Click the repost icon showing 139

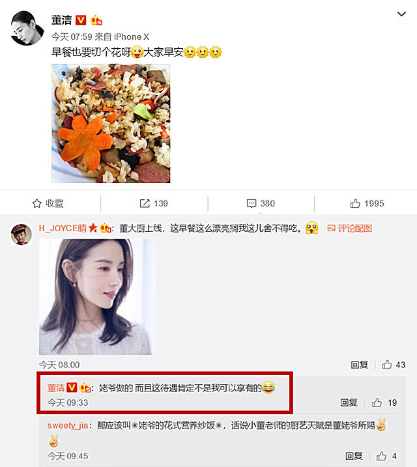pos(145,203)
